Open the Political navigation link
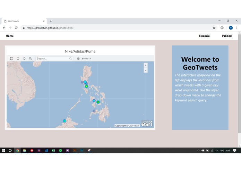The image size is (241, 171). point(227,36)
